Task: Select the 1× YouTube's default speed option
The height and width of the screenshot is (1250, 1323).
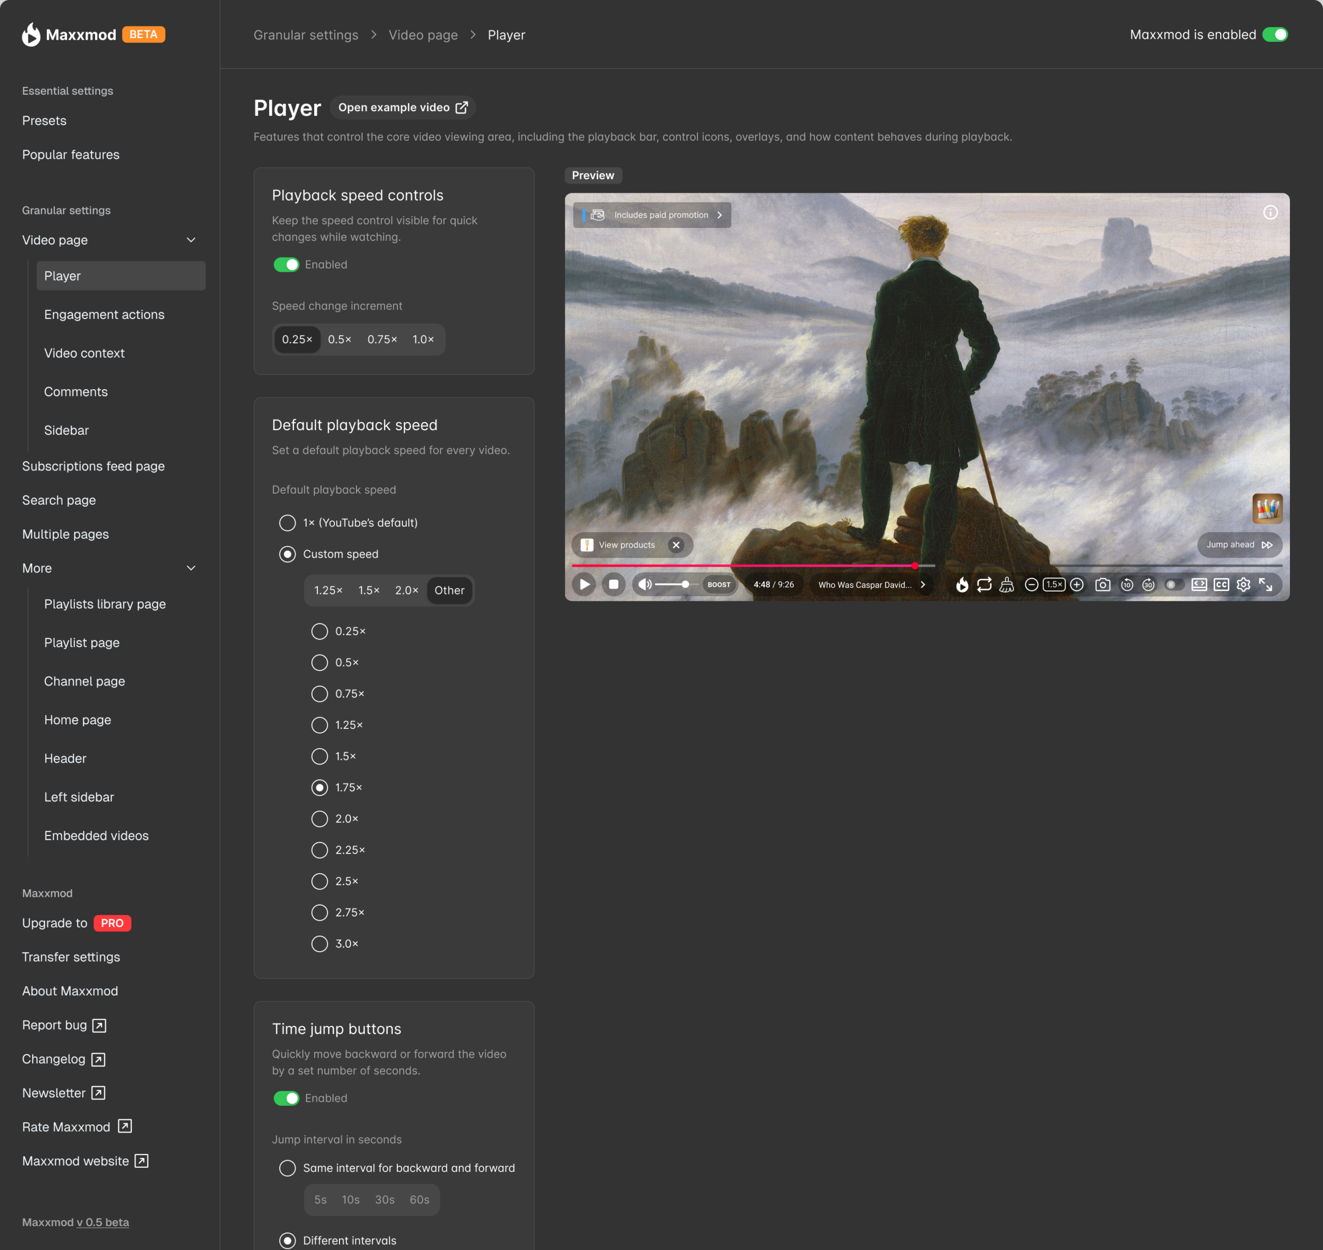Action: 287,523
